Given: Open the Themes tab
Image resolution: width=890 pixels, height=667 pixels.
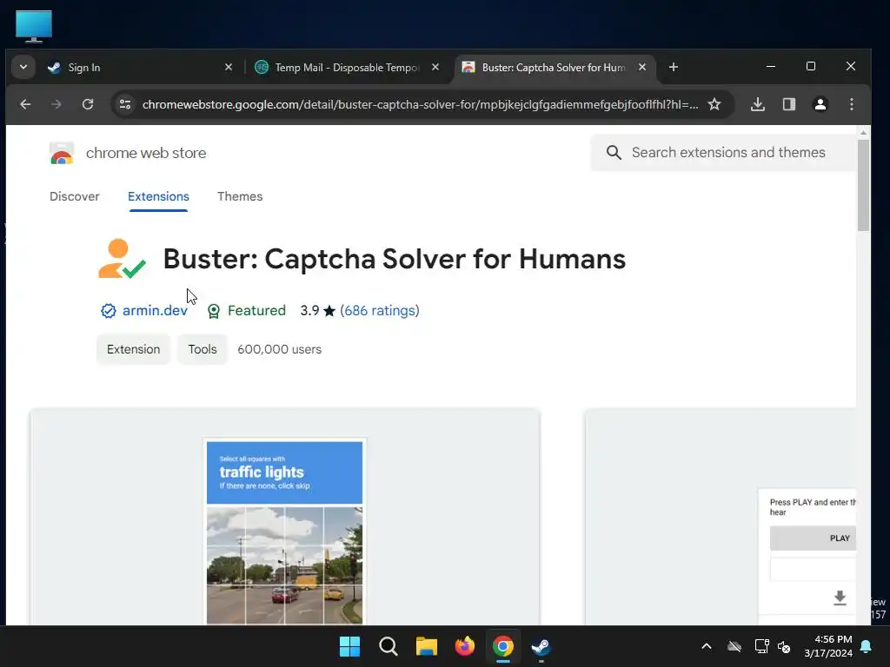Looking at the screenshot, I should coord(240,196).
